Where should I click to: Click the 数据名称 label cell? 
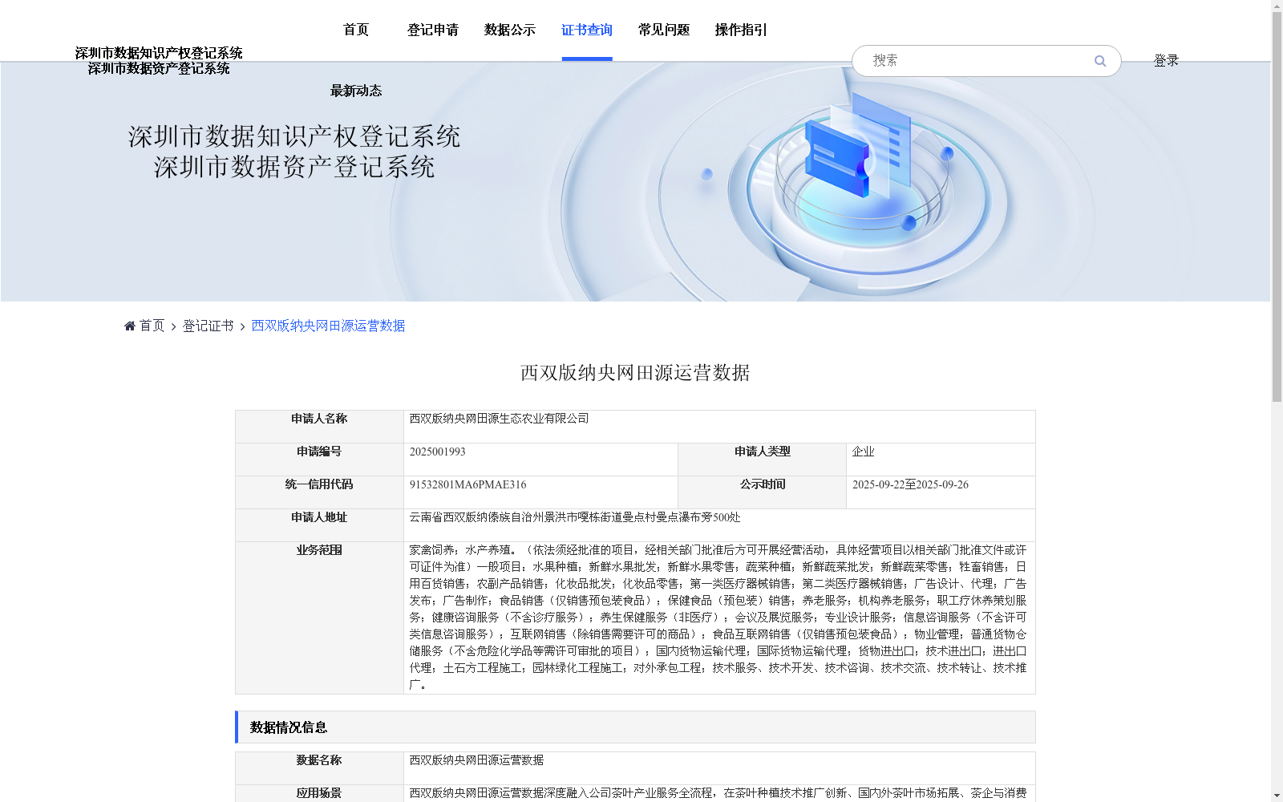click(x=319, y=768)
